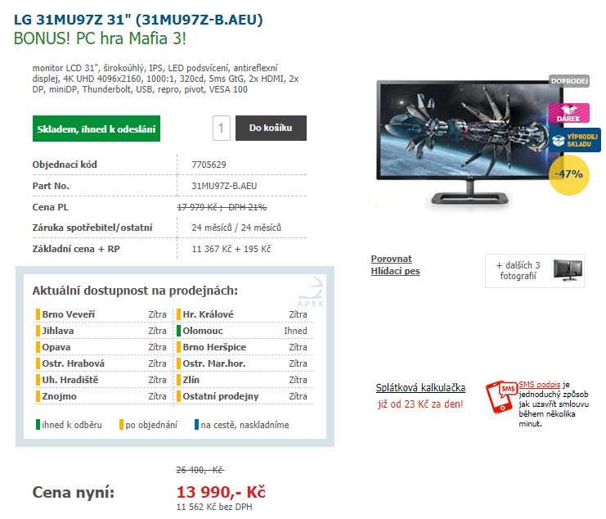Click the green 'ihned k odběru' legend marker
606x519 pixels.
[38, 425]
